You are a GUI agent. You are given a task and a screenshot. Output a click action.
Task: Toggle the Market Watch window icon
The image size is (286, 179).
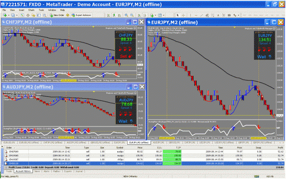pyautogui.click(x=22, y=15)
